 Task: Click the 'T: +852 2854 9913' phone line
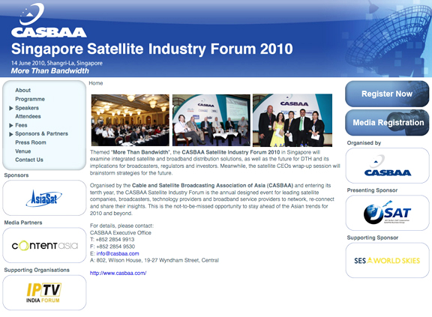pos(112,239)
